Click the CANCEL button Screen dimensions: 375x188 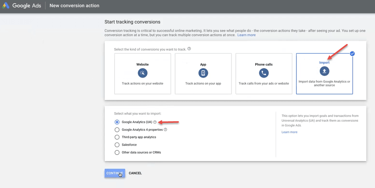(135, 173)
